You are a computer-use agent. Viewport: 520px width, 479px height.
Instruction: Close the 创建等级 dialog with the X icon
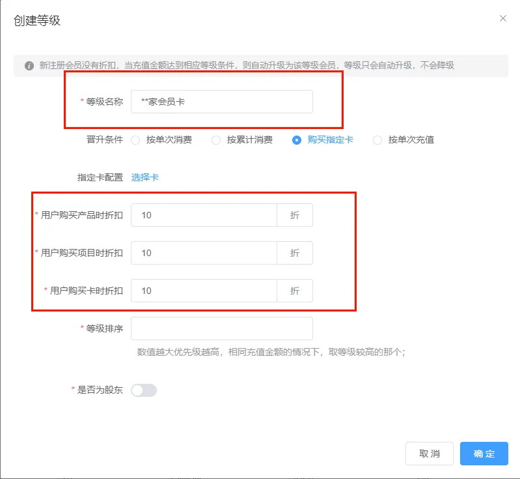[x=502, y=18]
